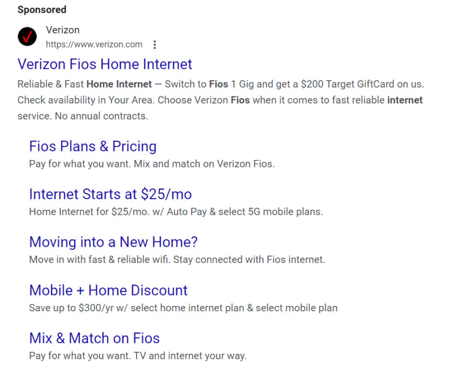The height and width of the screenshot is (377, 450).
Task: Click the Verizon advertiser name
Action: (62, 30)
